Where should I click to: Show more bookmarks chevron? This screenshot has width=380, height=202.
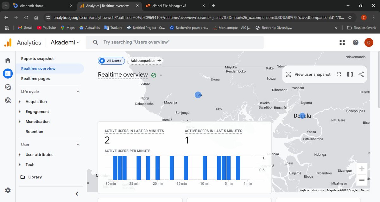point(336,28)
